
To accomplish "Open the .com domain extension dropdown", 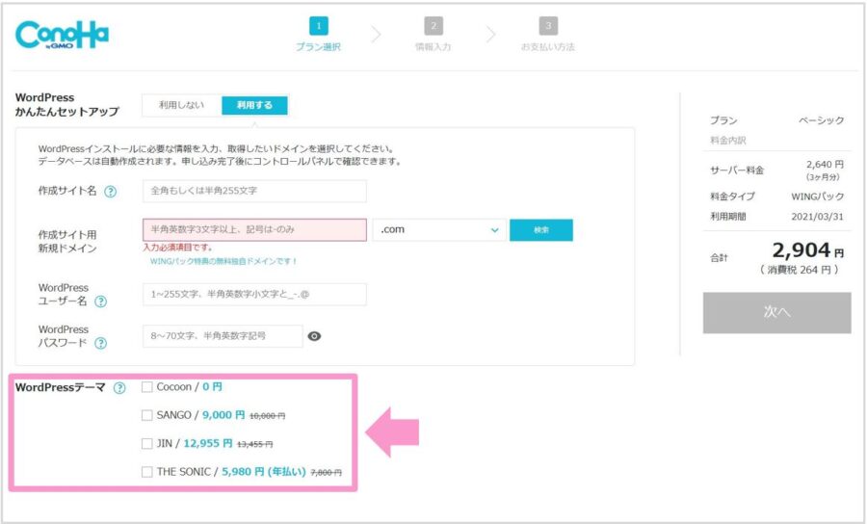I will tap(439, 230).
